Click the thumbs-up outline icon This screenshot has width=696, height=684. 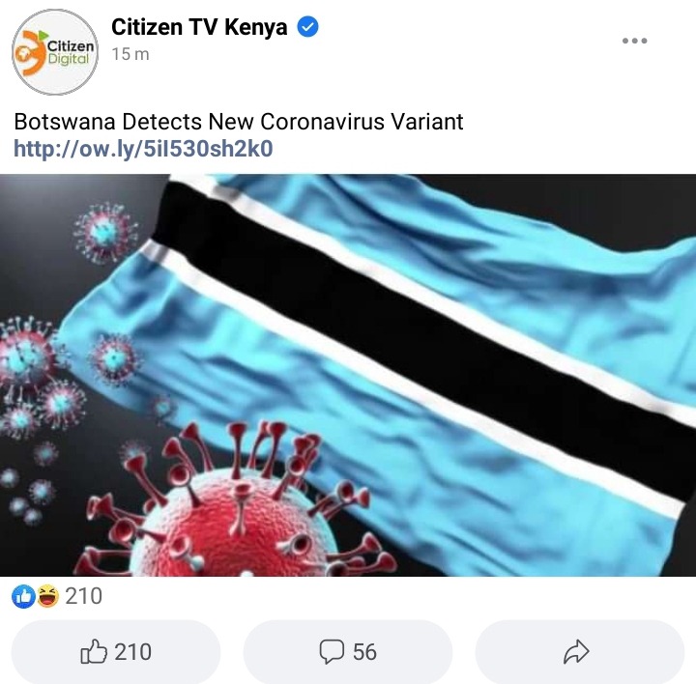(x=94, y=651)
